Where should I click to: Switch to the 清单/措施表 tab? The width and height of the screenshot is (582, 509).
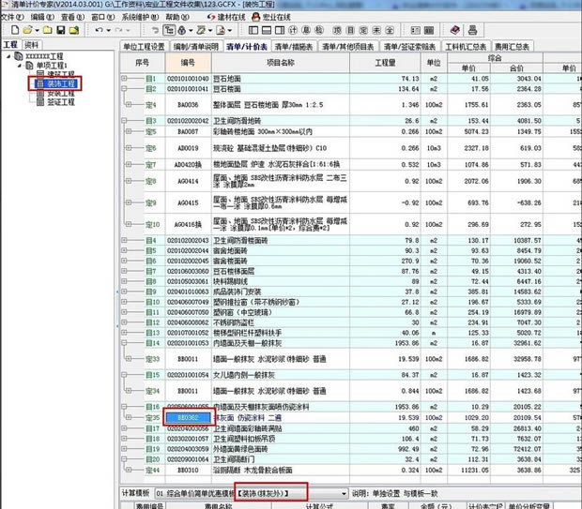294,46
